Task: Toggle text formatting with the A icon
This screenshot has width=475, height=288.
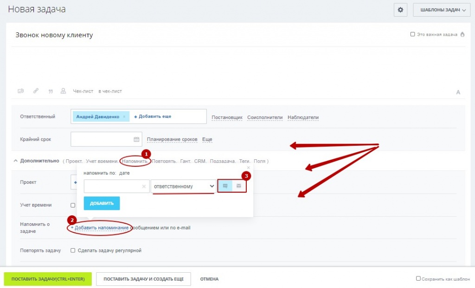Action: (x=458, y=92)
